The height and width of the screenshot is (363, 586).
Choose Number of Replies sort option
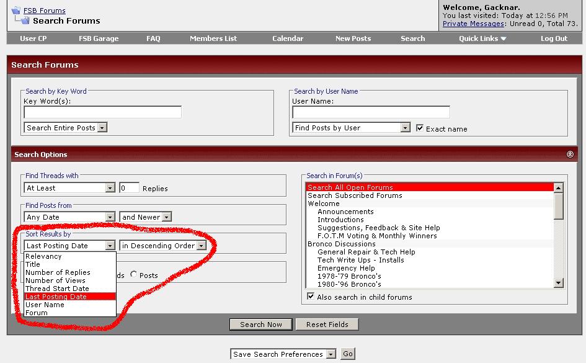coord(70,272)
